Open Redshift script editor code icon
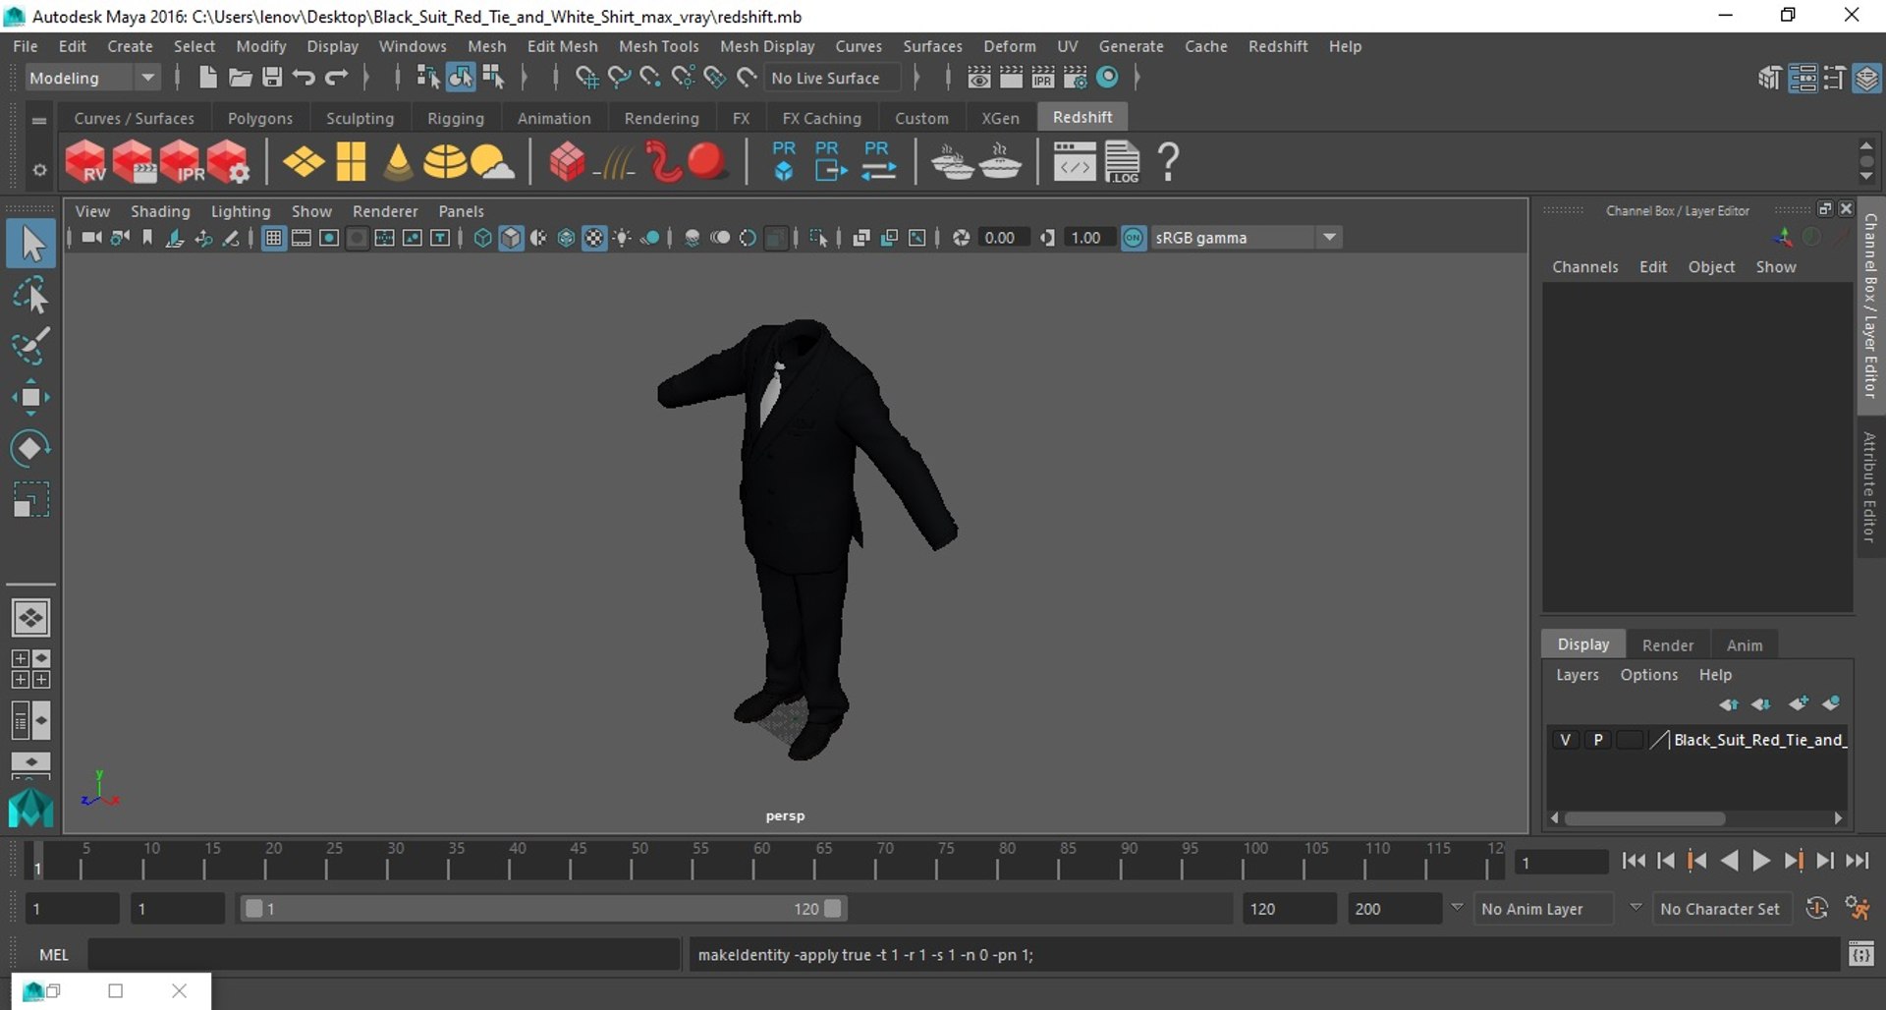 click(x=1075, y=162)
